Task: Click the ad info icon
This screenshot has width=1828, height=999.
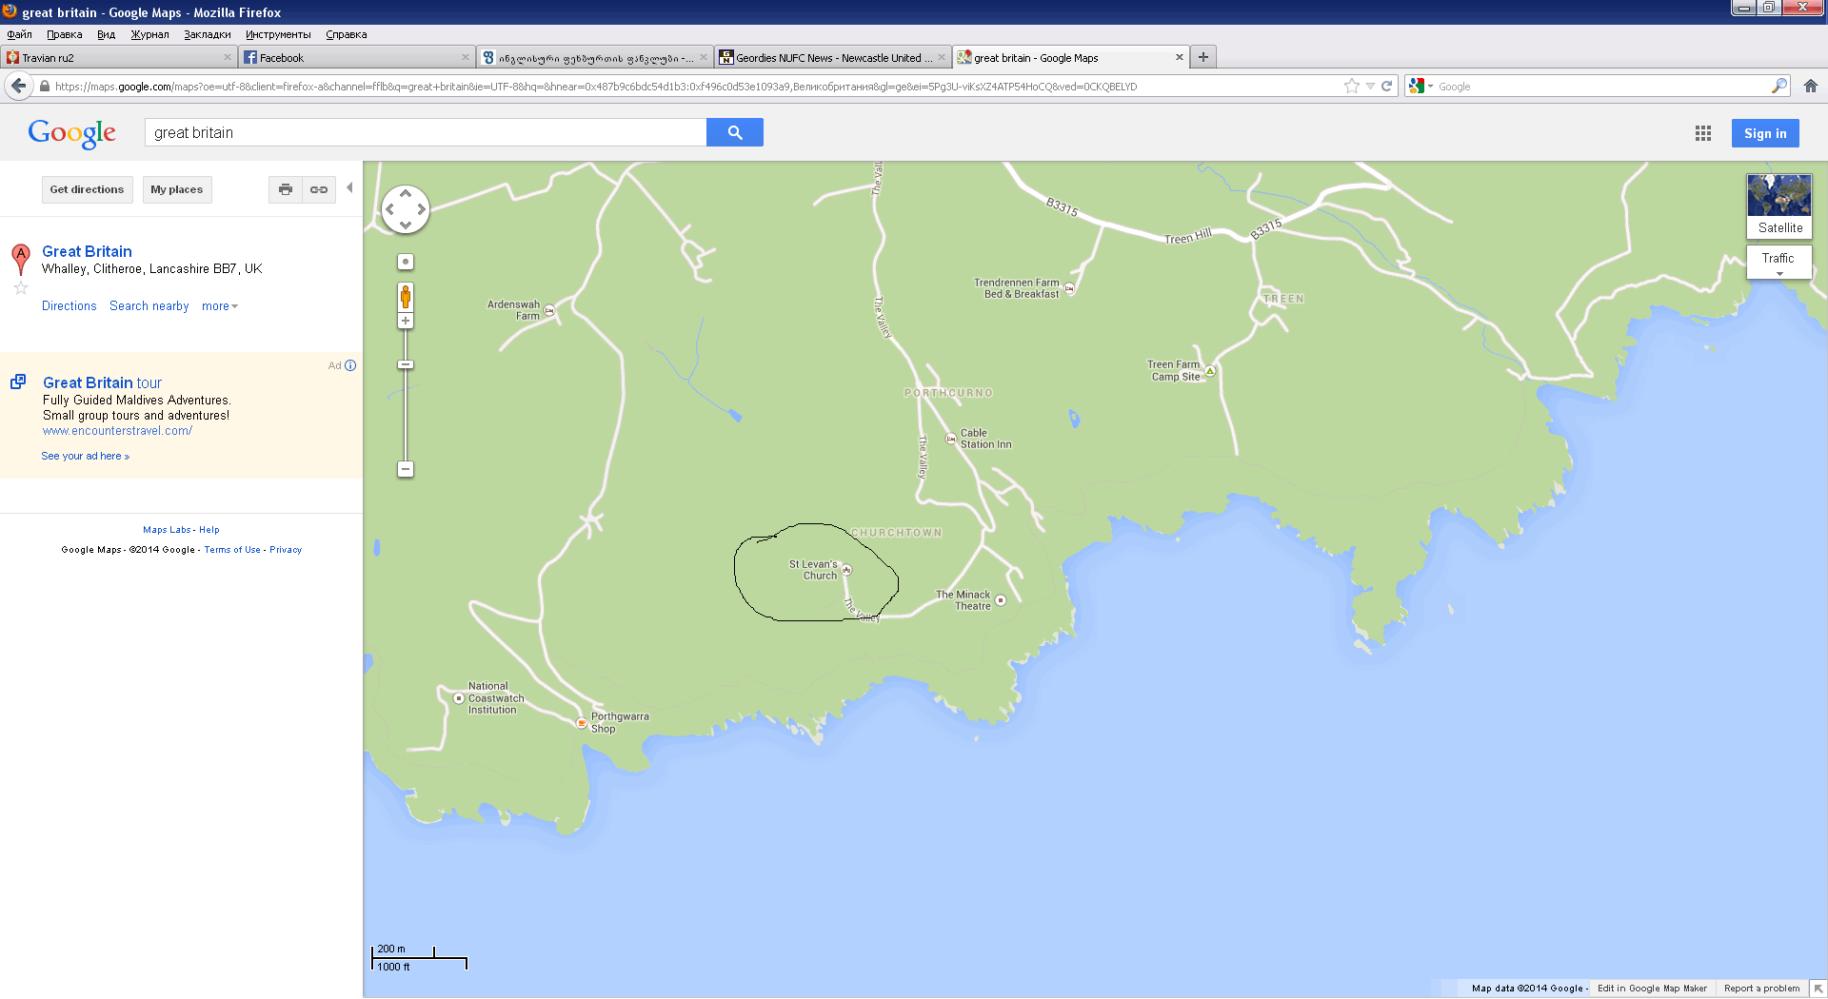Action: coord(350,365)
